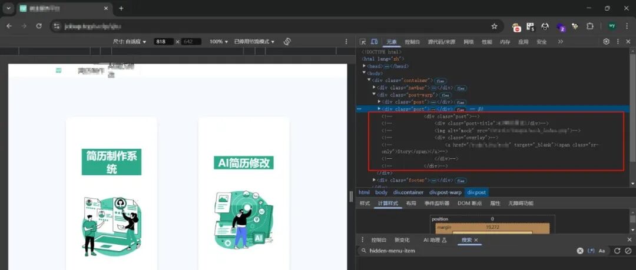Switch to the 网络 tab
The width and height of the screenshot is (636, 270).
click(x=469, y=42)
